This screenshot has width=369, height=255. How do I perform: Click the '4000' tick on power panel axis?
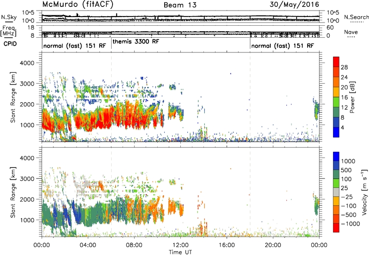27,63
